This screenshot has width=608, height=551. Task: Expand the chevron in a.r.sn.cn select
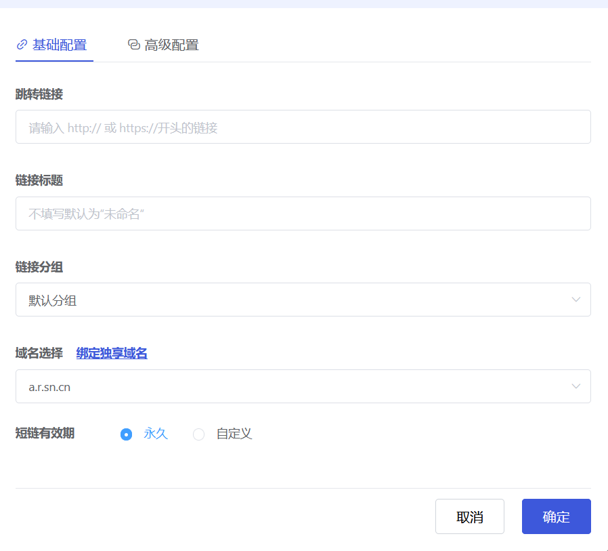coord(576,386)
